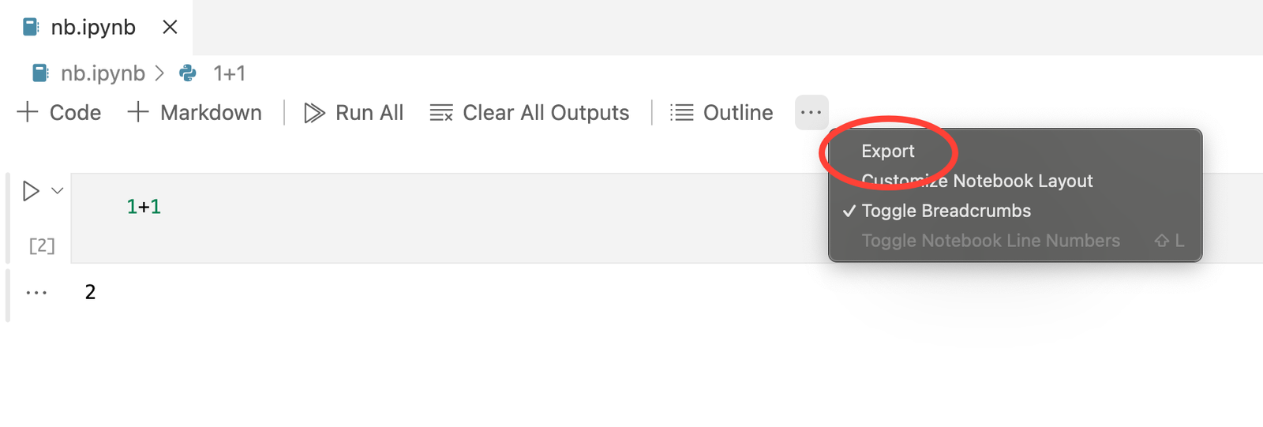Screen dimensions: 1263x427
Task: Clear All Outputs of the notebook
Action: pos(530,113)
